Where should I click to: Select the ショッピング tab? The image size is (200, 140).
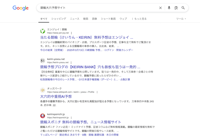[59, 19]
